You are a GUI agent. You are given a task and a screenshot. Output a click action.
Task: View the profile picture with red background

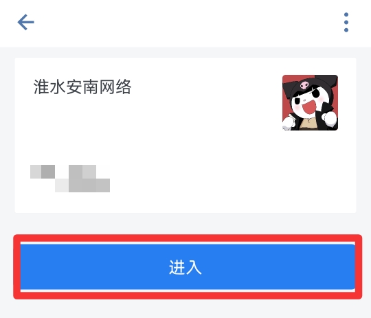[x=310, y=103]
